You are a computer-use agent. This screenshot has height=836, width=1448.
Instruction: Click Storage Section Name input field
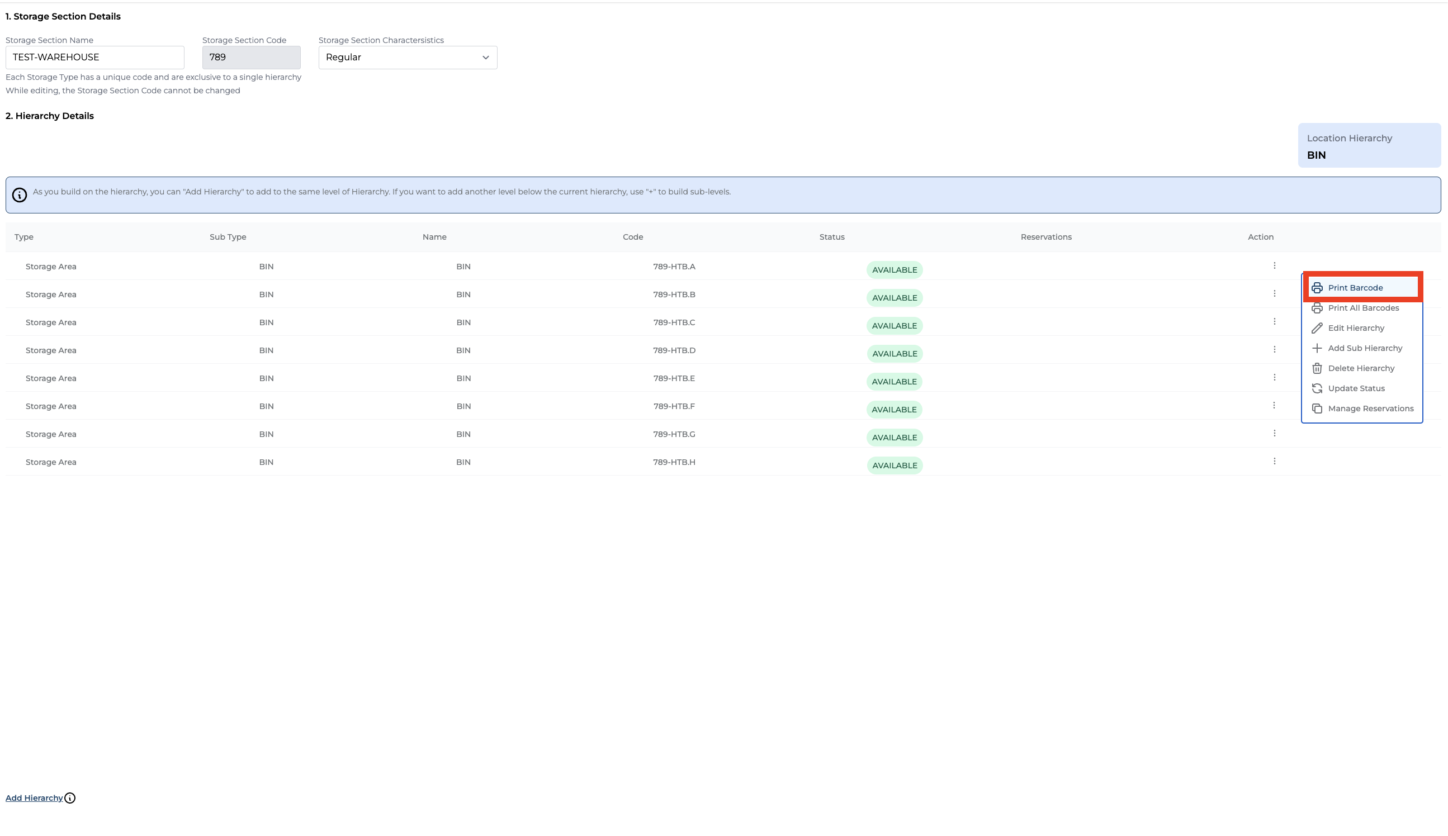click(x=95, y=58)
